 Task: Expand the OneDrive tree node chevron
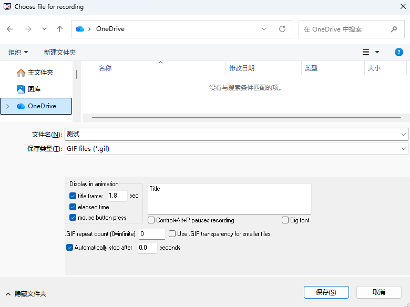7,106
